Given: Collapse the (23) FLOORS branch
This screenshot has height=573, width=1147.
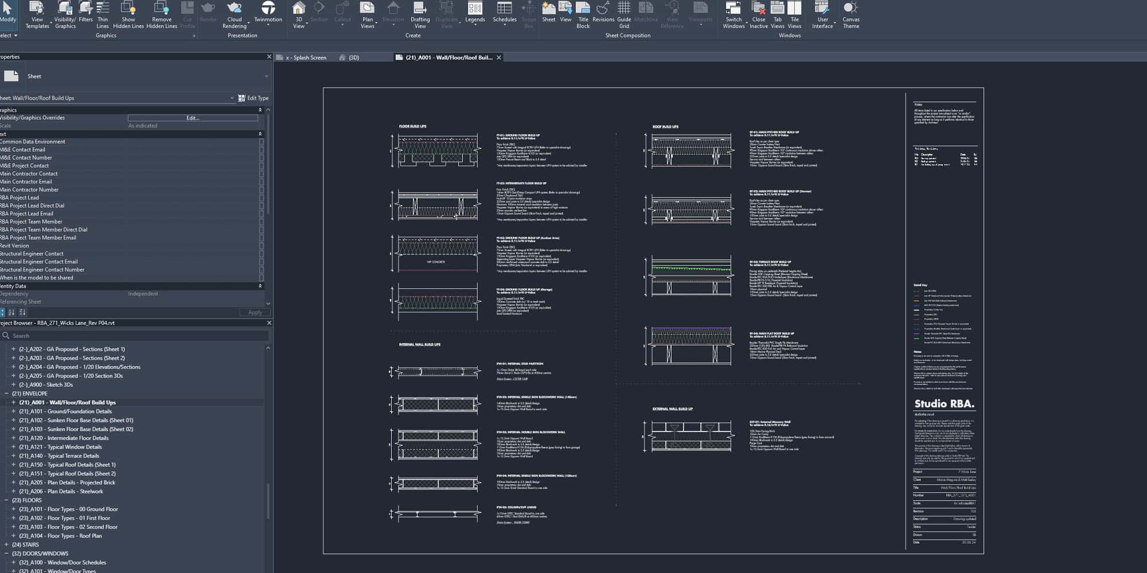Looking at the screenshot, I should click(6, 500).
